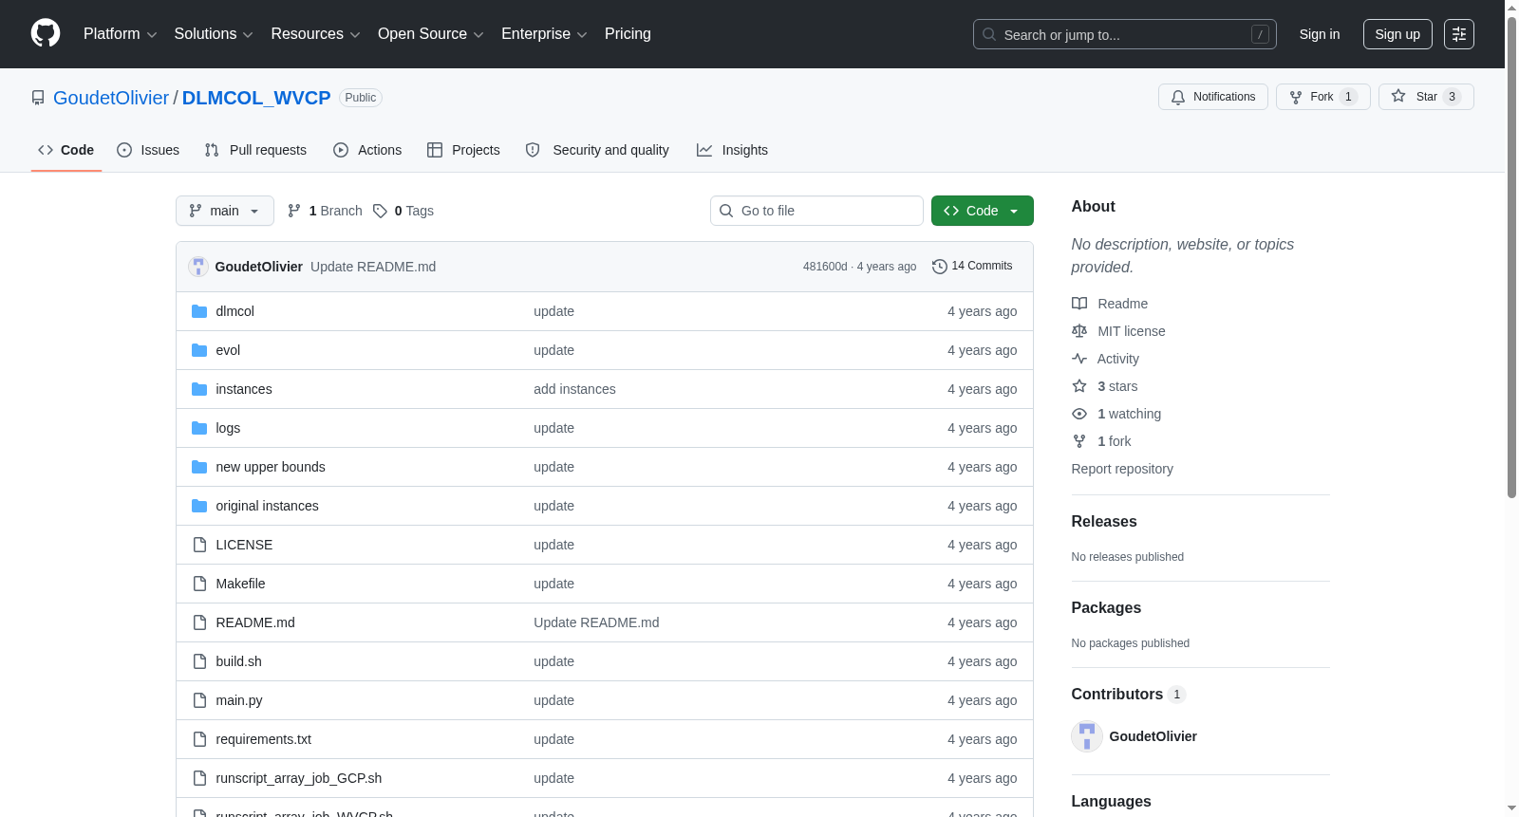
Task: Open the Security and quality tab
Action: click(597, 150)
